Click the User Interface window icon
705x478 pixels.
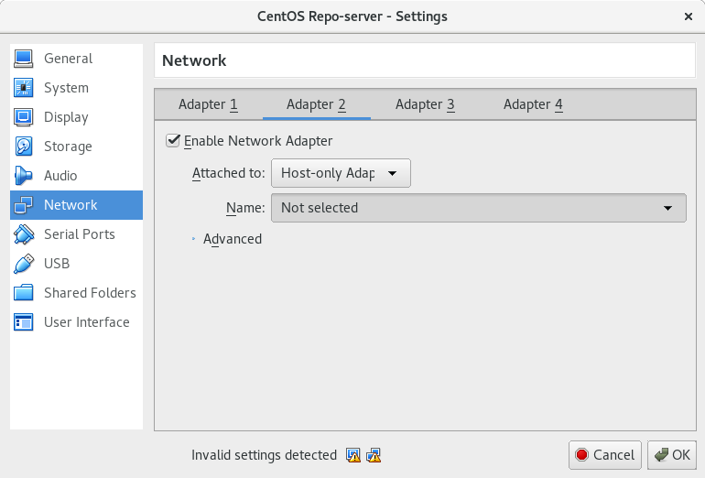24,322
